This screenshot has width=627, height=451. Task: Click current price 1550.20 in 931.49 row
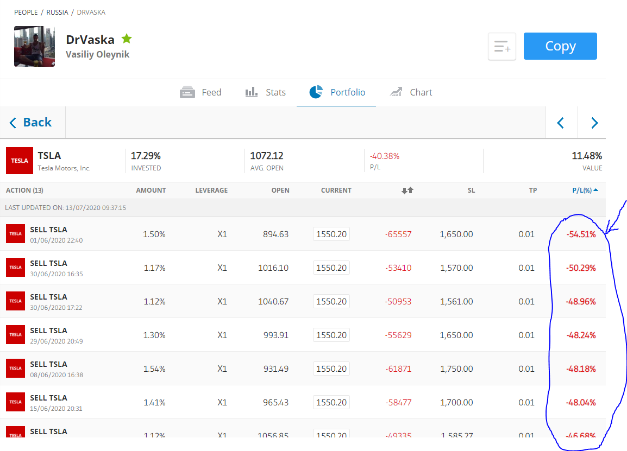pyautogui.click(x=331, y=369)
